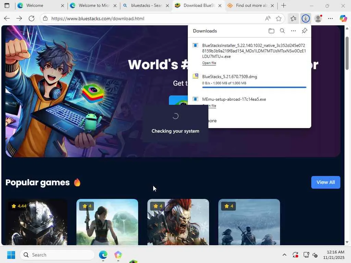Open Read aloud in address bar
This screenshot has width=351, height=263.
pos(267,18)
